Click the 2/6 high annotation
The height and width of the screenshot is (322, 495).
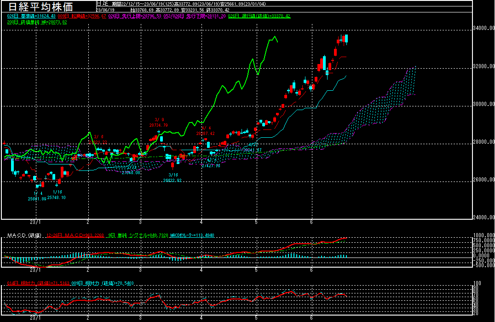98,140
